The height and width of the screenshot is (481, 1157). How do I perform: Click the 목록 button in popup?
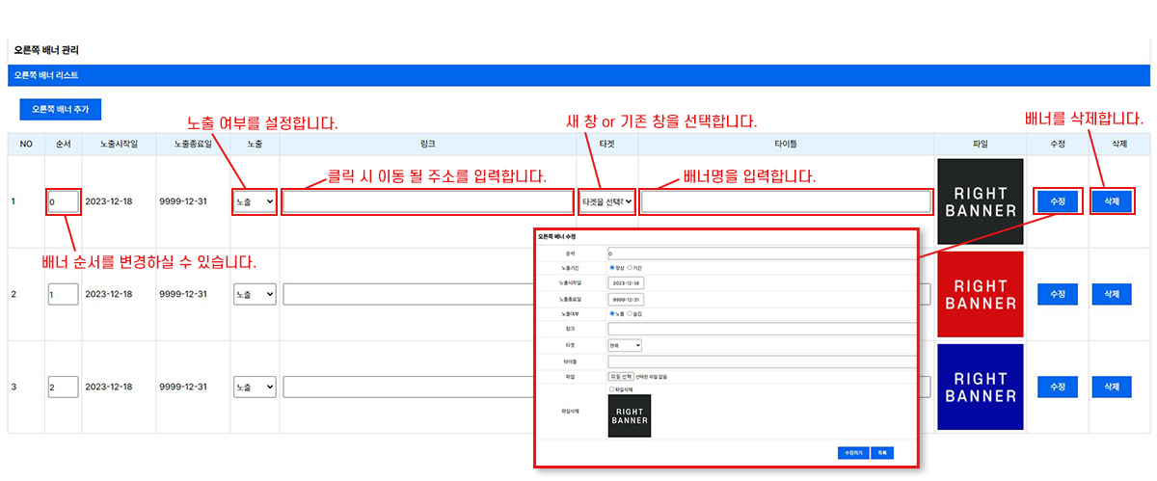882,452
